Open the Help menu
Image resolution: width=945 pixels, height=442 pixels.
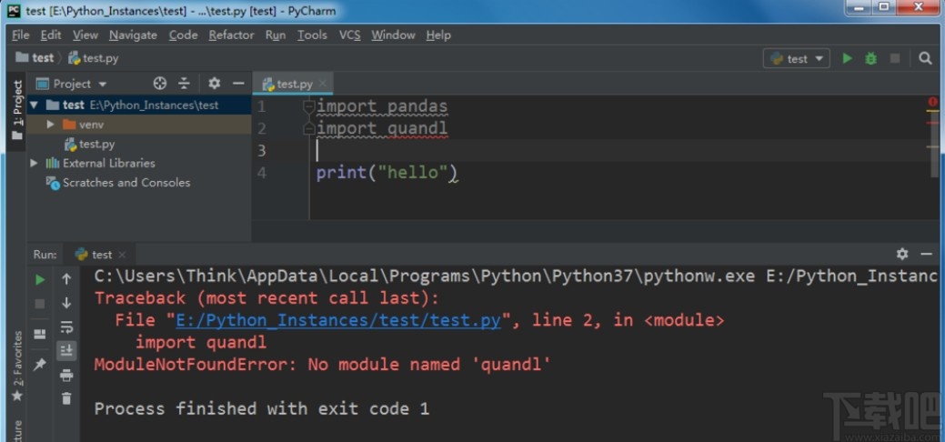(438, 35)
